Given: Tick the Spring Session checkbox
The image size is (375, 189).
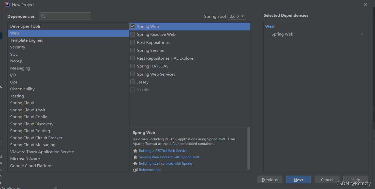Looking at the screenshot, I should [x=133, y=50].
